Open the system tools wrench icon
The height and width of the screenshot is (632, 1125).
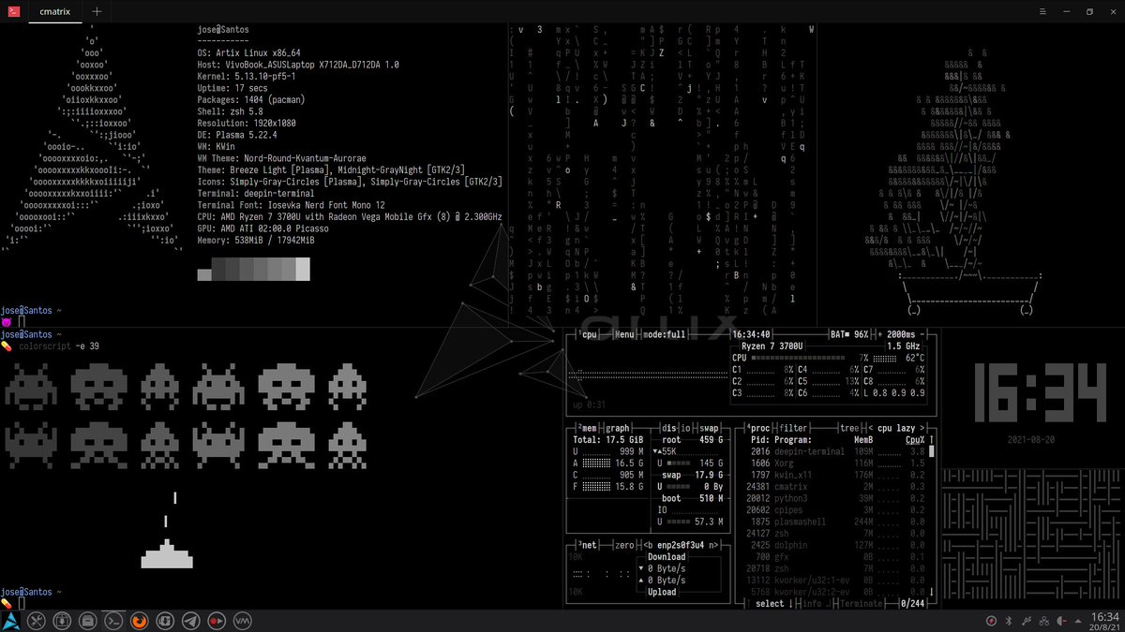tap(37, 620)
